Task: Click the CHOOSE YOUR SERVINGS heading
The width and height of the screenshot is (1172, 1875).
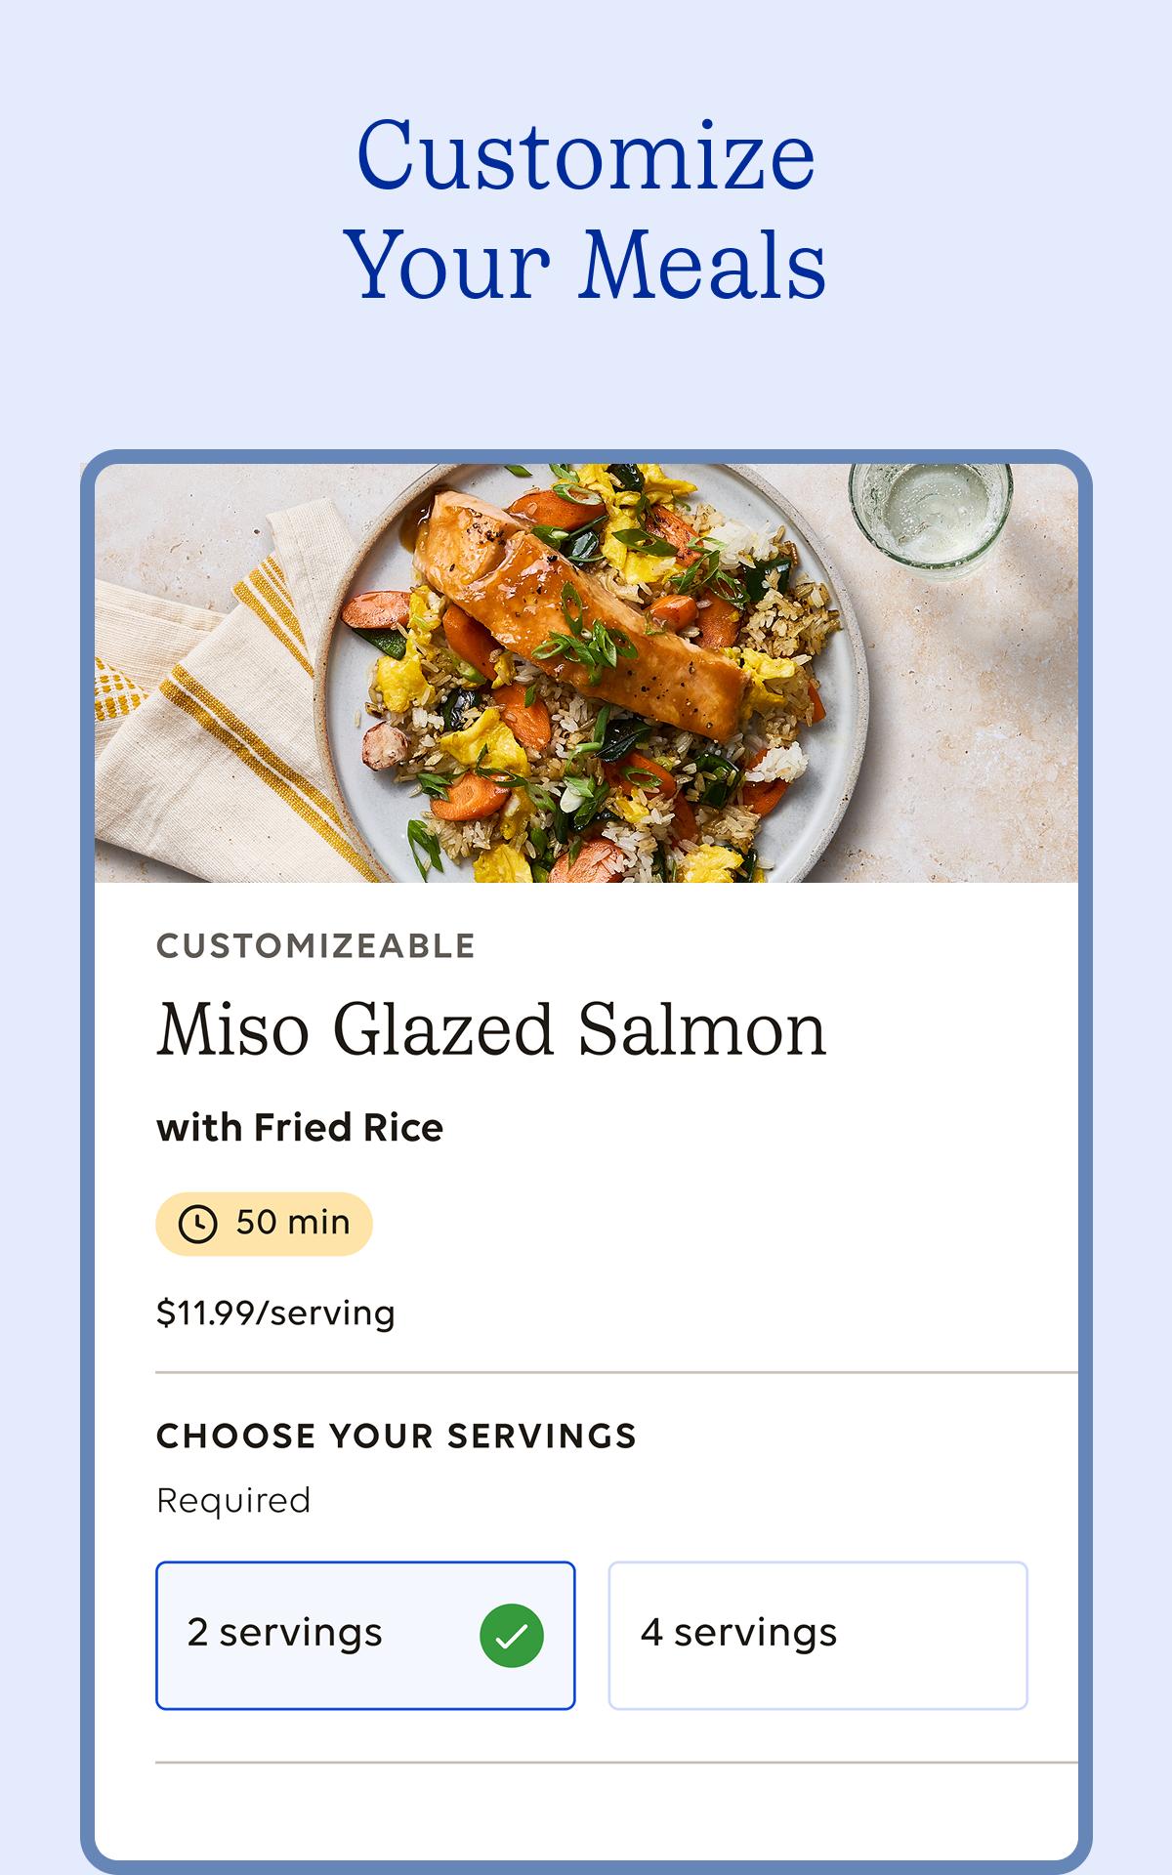Action: coord(397,1436)
